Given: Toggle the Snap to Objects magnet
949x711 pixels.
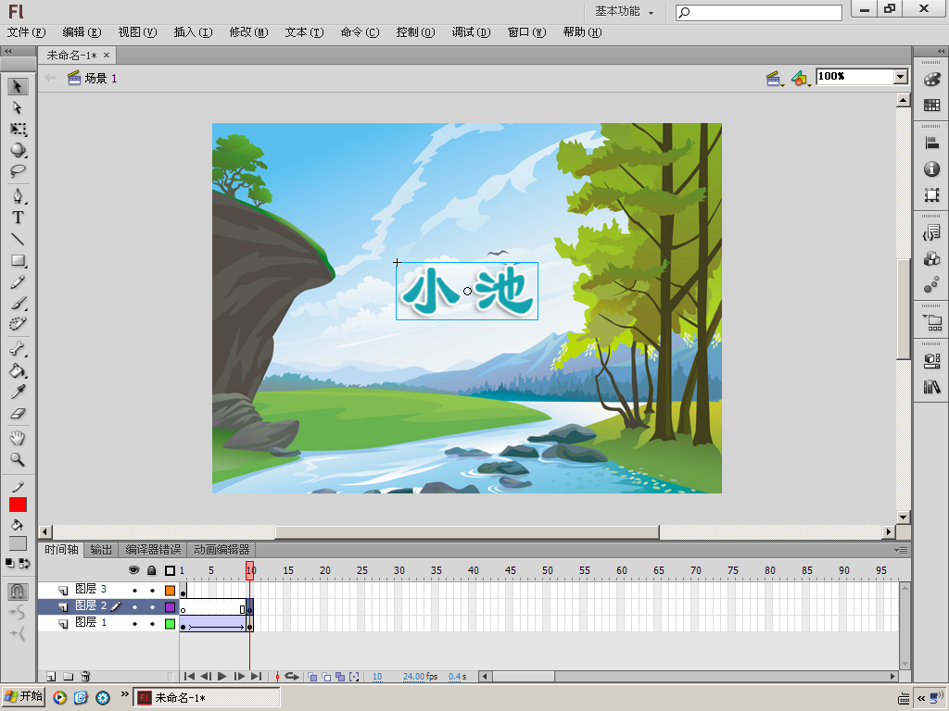Looking at the screenshot, I should 18,591.
